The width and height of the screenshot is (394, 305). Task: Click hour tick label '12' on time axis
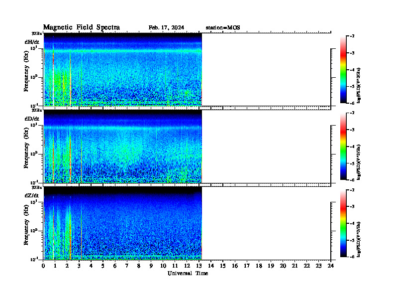point(187,266)
